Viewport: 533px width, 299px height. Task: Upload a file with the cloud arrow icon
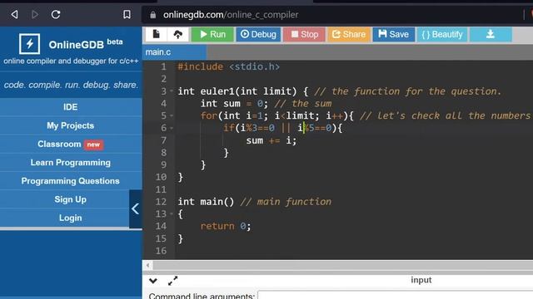(177, 34)
